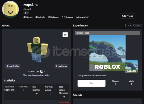
Task: Switch Experiences to single card view
Action: tap(129, 25)
